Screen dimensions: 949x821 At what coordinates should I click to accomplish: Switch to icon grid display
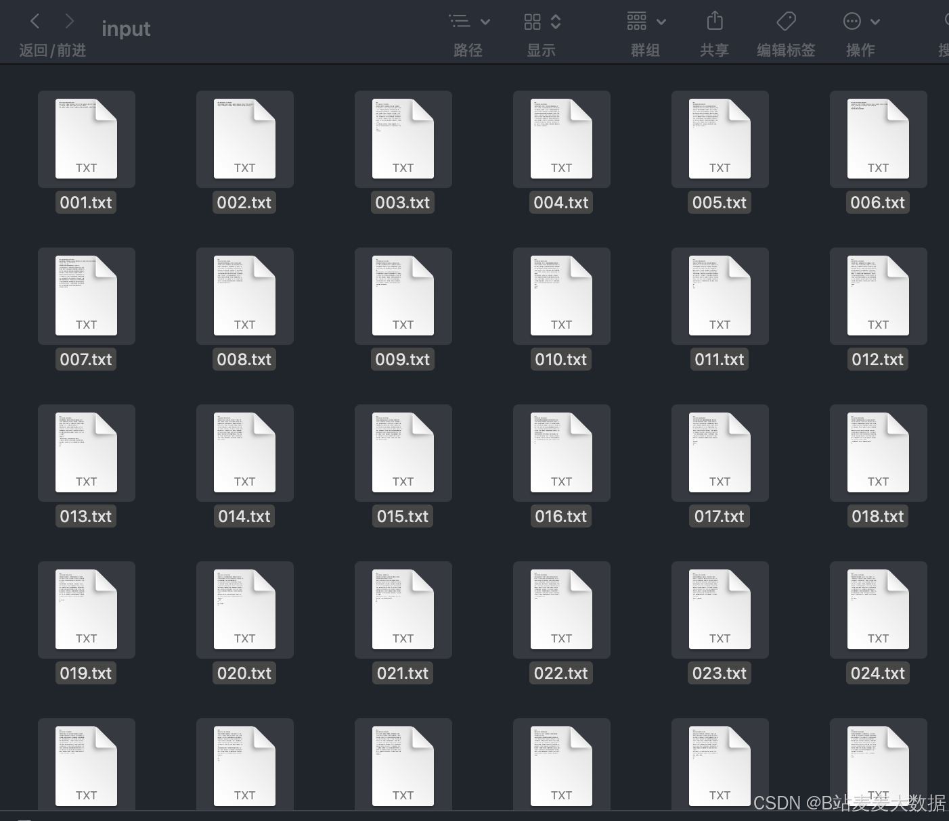533,22
